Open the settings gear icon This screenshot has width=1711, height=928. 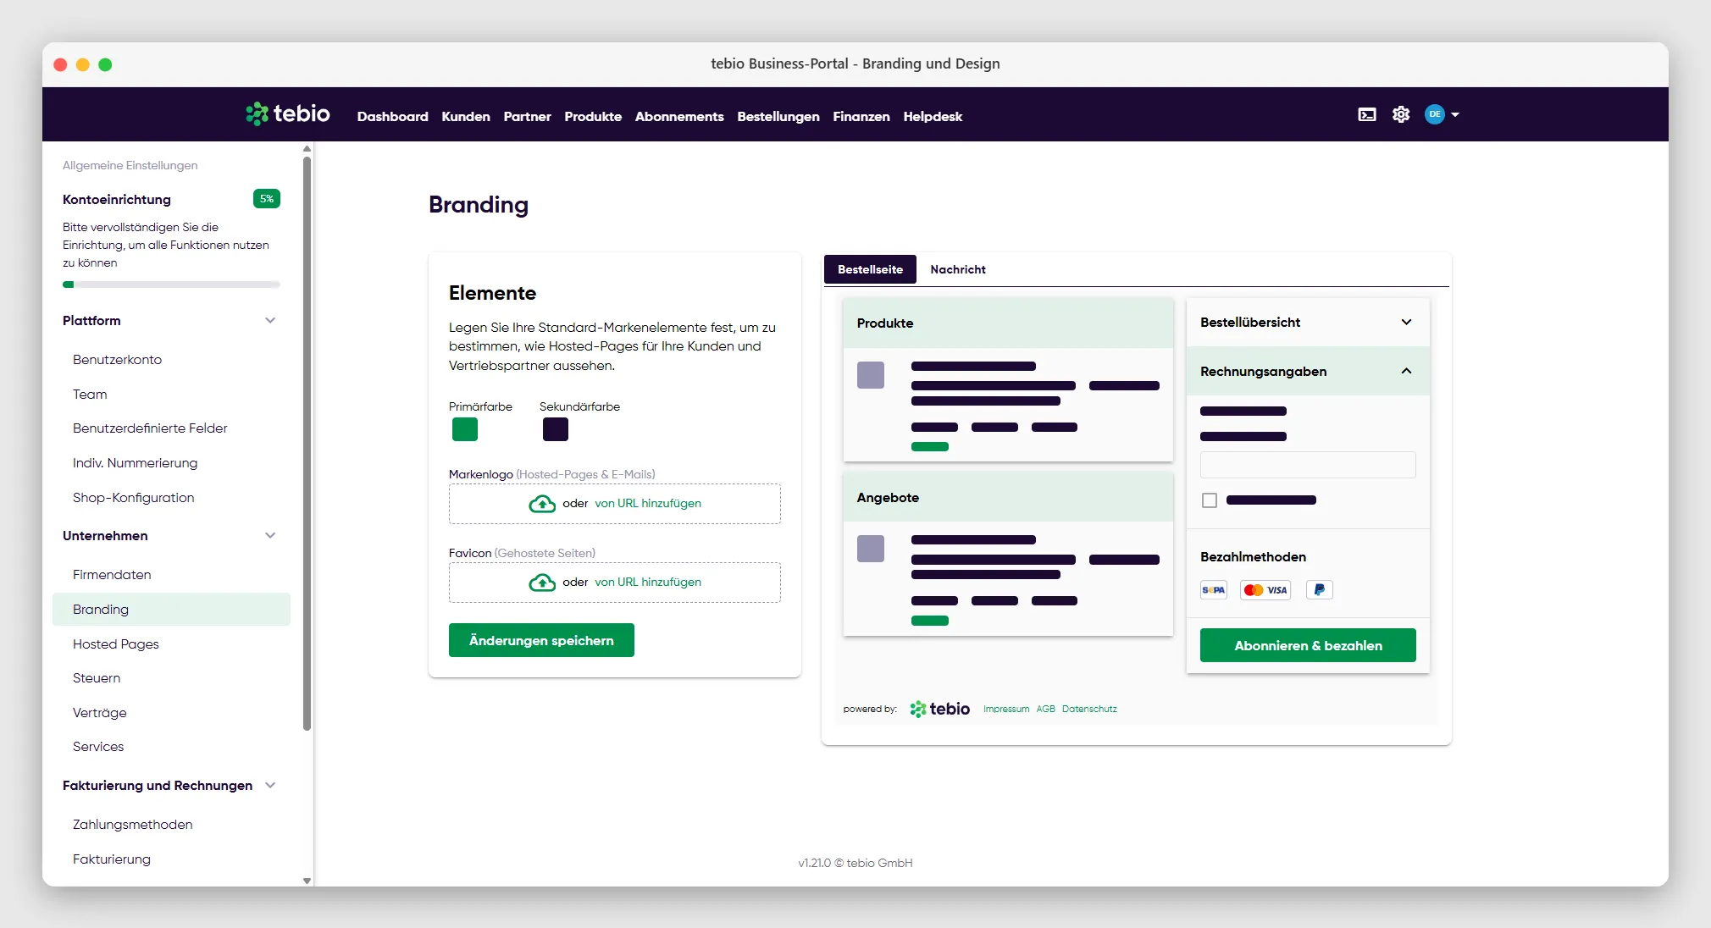coord(1401,114)
